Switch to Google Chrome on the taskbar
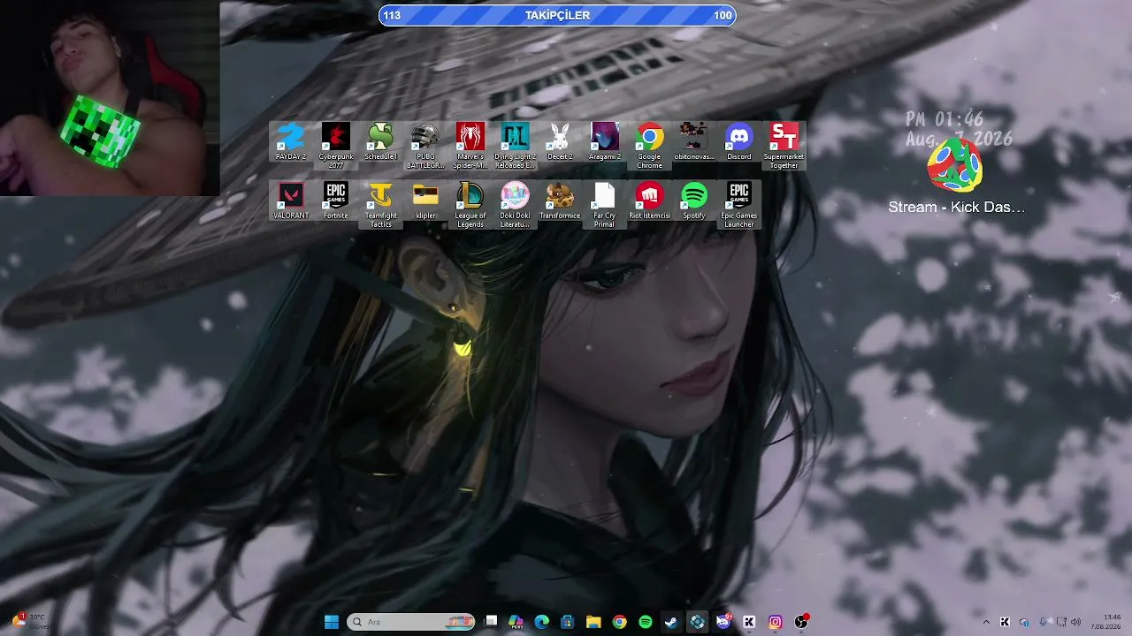This screenshot has height=636, width=1132. point(620,622)
